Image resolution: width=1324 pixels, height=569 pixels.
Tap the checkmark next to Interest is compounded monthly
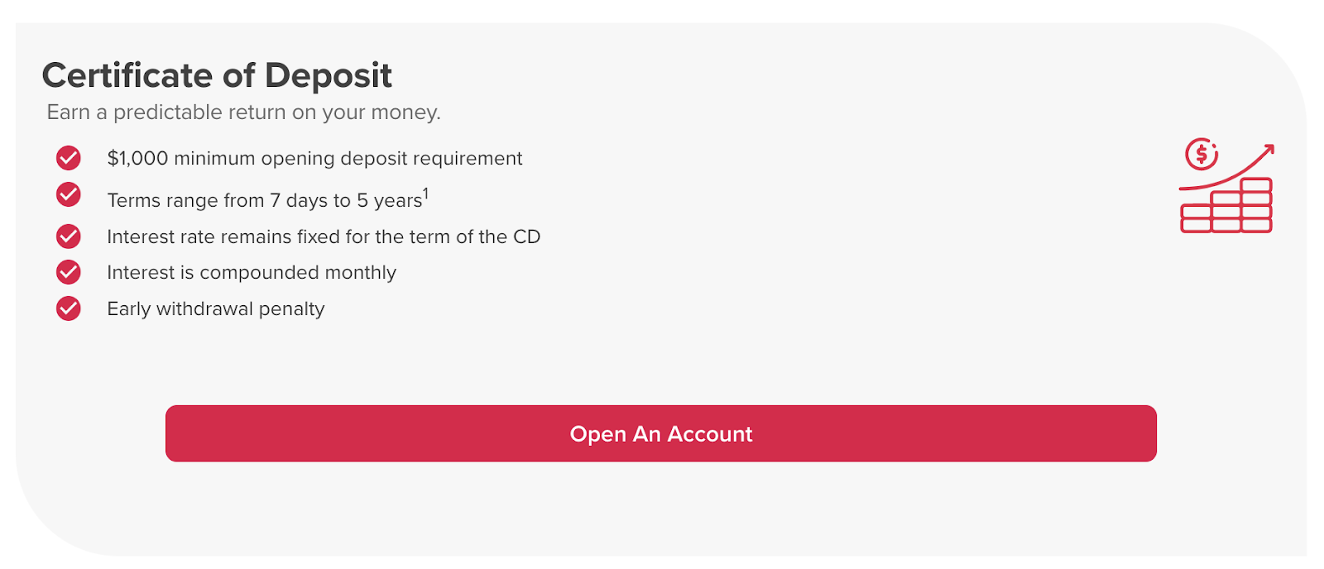(x=69, y=272)
